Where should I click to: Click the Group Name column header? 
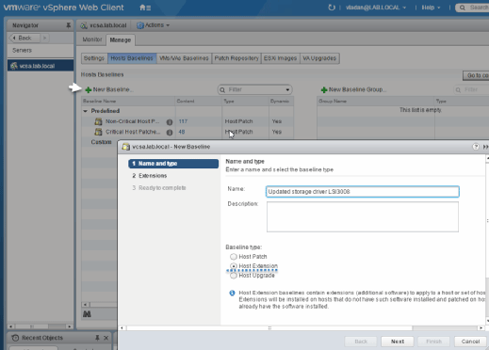coord(375,101)
